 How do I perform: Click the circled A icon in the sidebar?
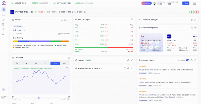click(3, 34)
